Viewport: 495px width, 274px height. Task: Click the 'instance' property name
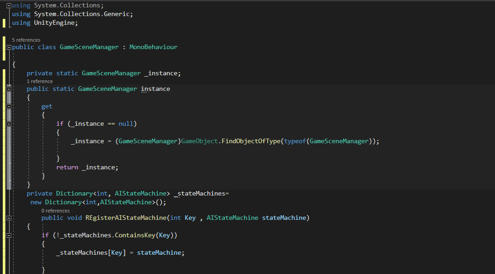pos(155,89)
